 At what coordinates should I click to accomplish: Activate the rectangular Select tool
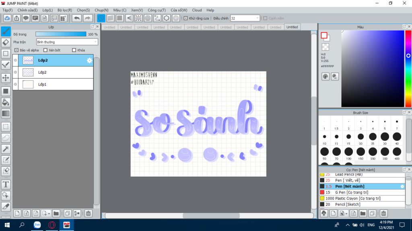(x=6, y=127)
